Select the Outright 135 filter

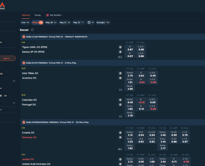[x=103, y=22]
